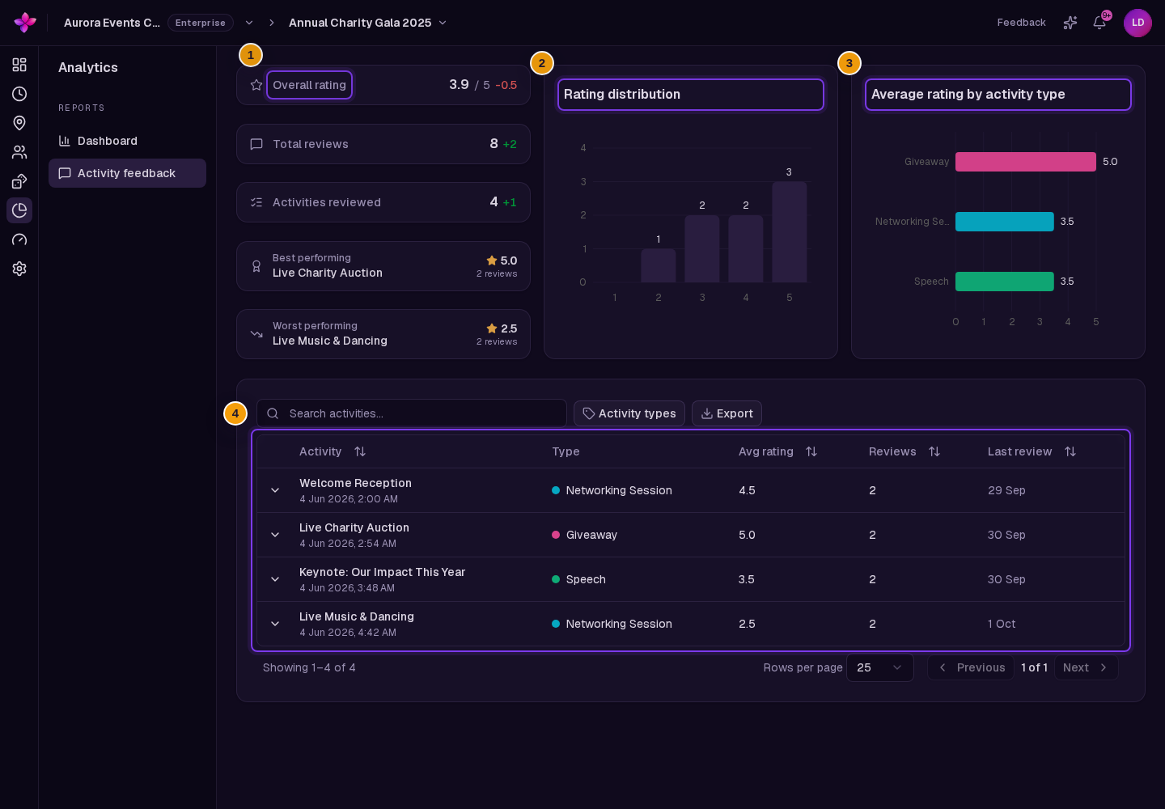Click the magnifier icon in search field

click(x=273, y=413)
